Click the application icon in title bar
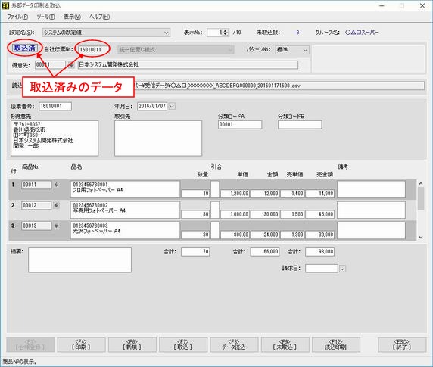433x367 pixels. (x=5, y=5)
